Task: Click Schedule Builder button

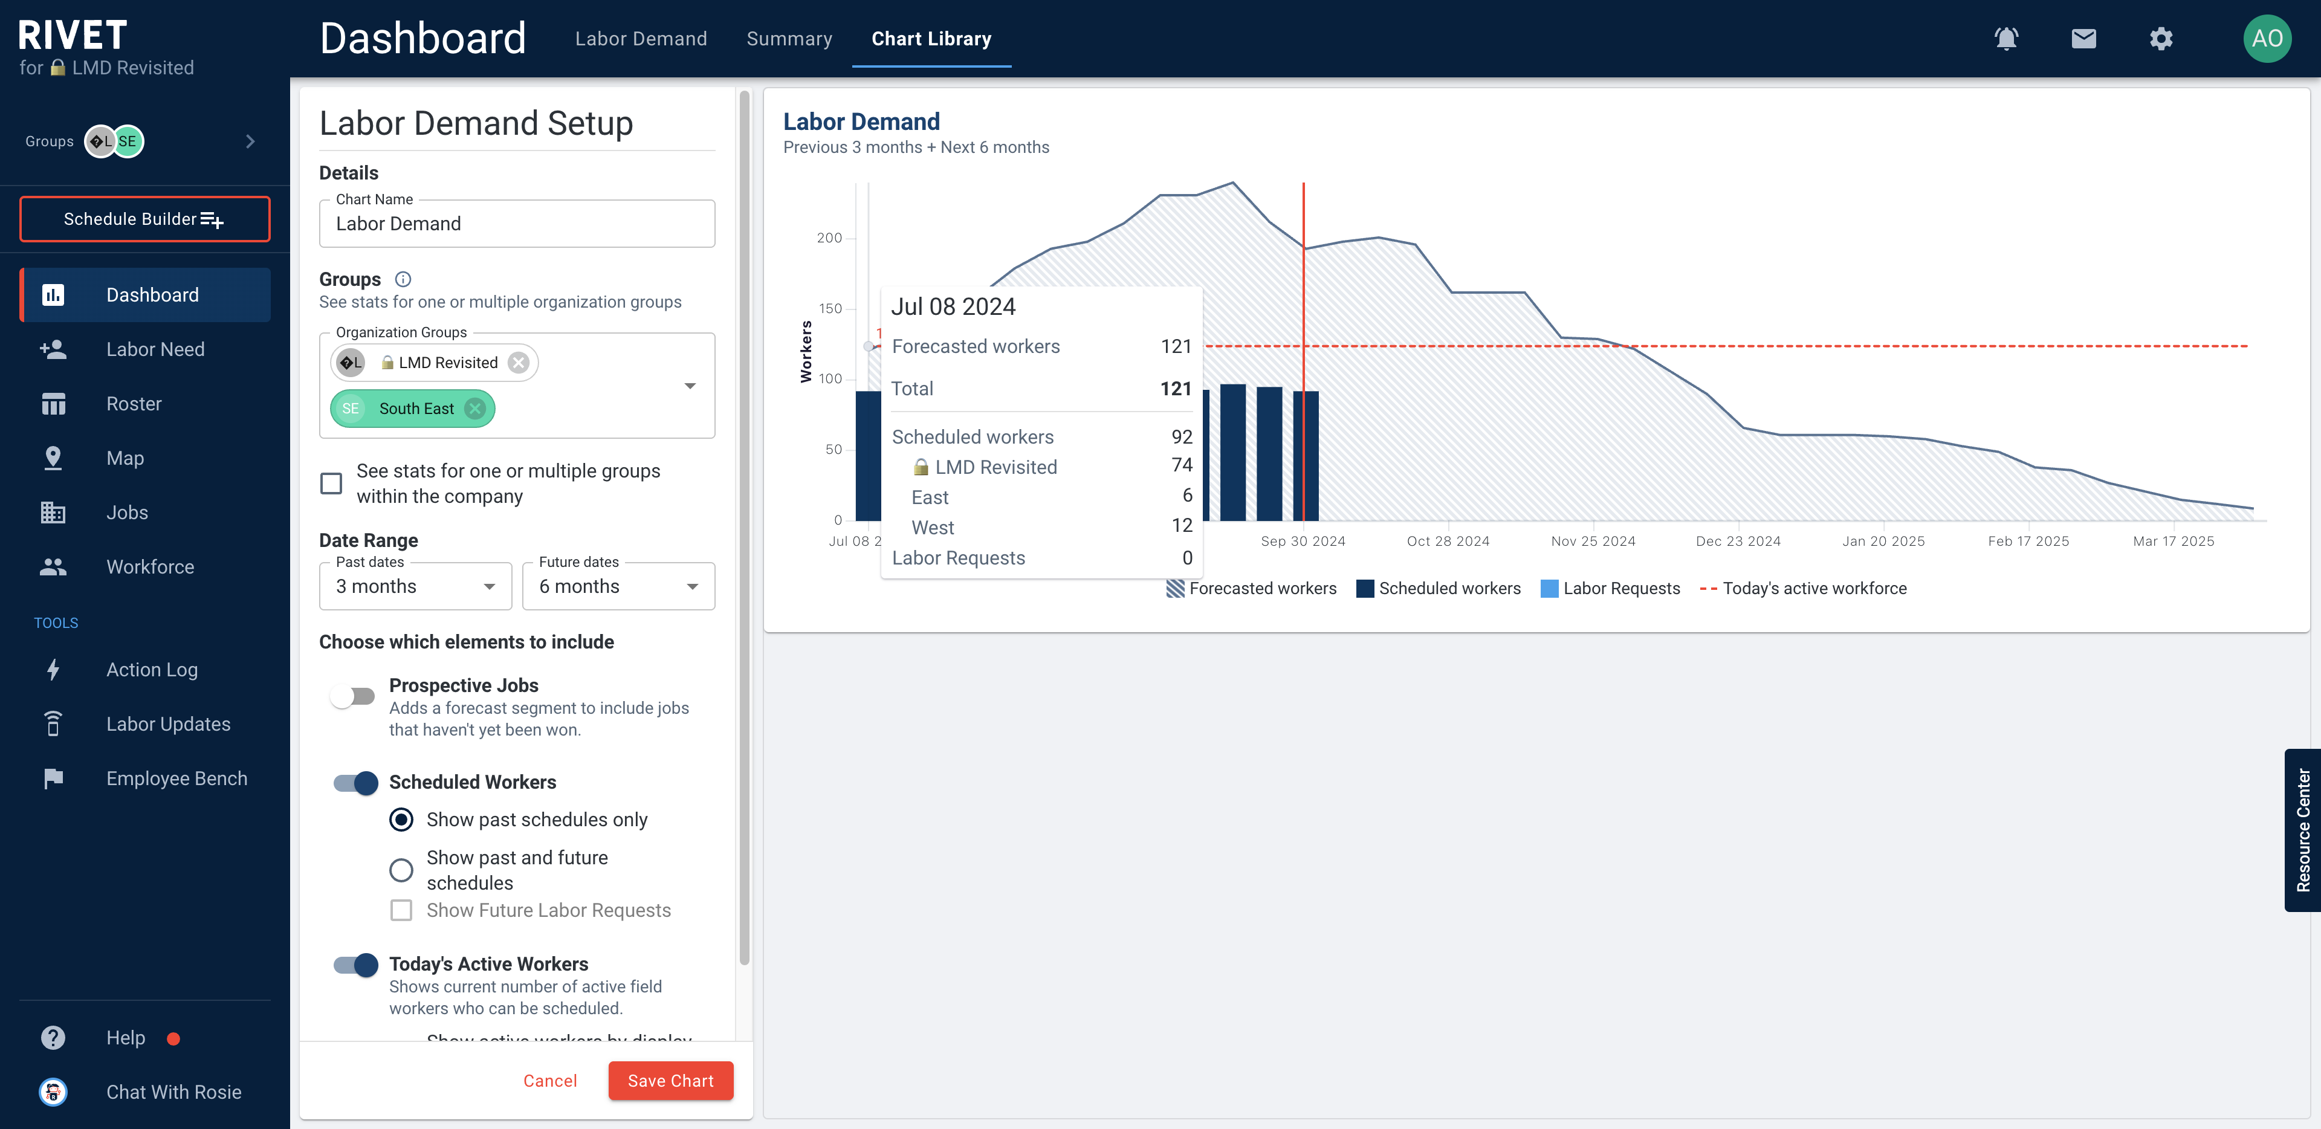Action: click(x=145, y=219)
